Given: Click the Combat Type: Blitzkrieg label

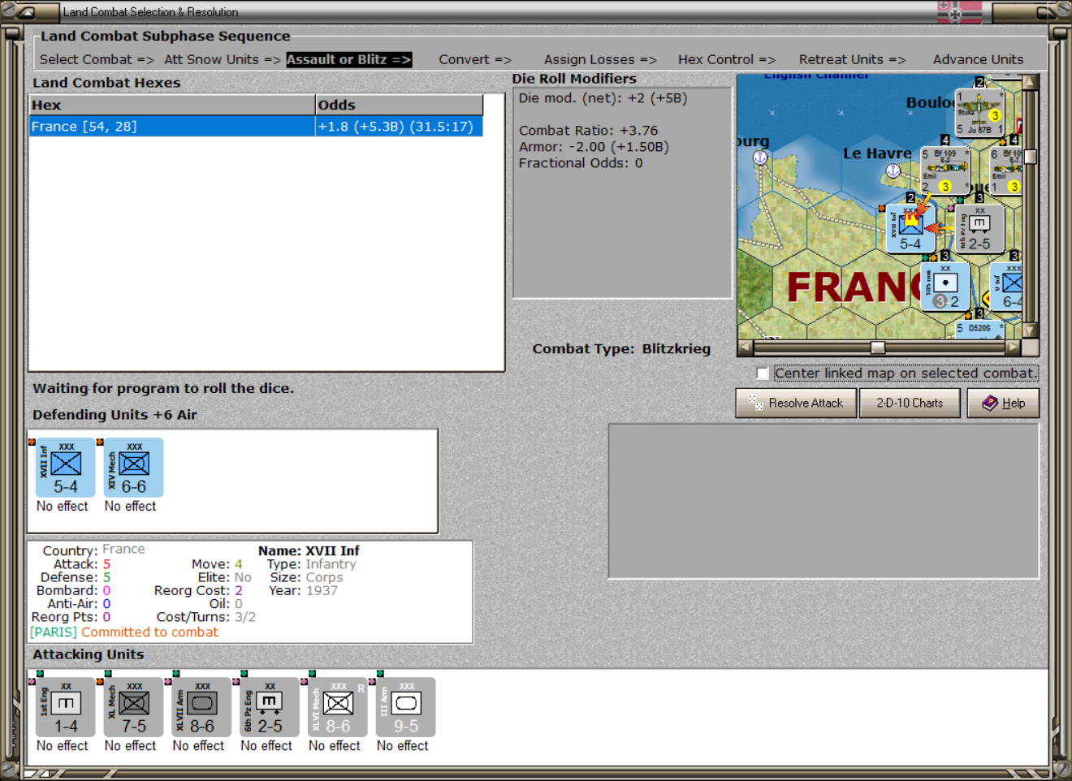Looking at the screenshot, I should (621, 348).
